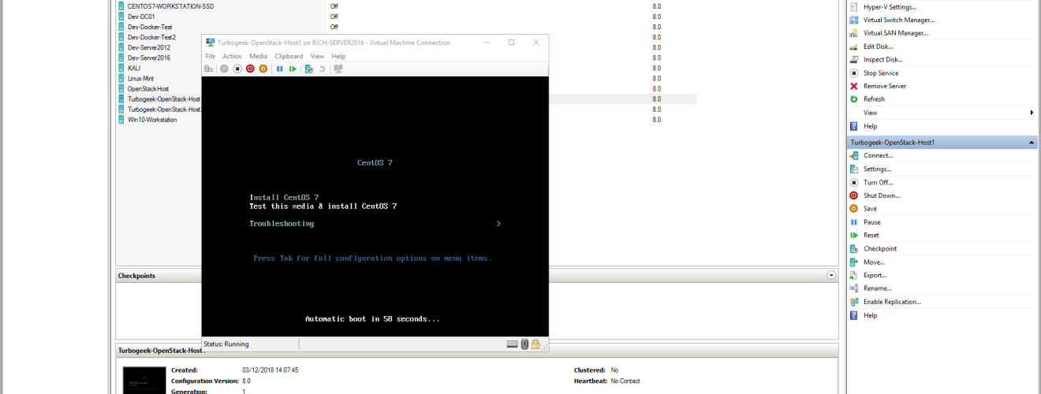Click Connect in VM actions

(878, 155)
